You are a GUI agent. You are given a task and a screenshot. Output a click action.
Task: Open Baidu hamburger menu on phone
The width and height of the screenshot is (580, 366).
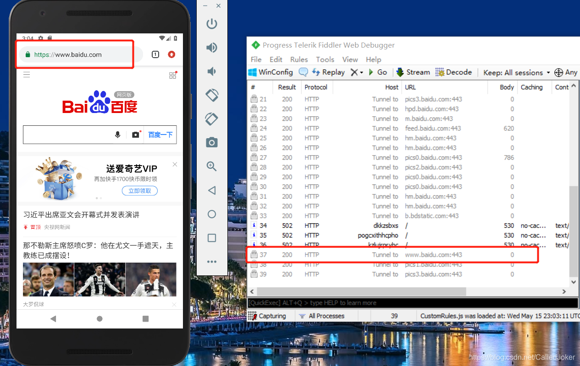27,75
